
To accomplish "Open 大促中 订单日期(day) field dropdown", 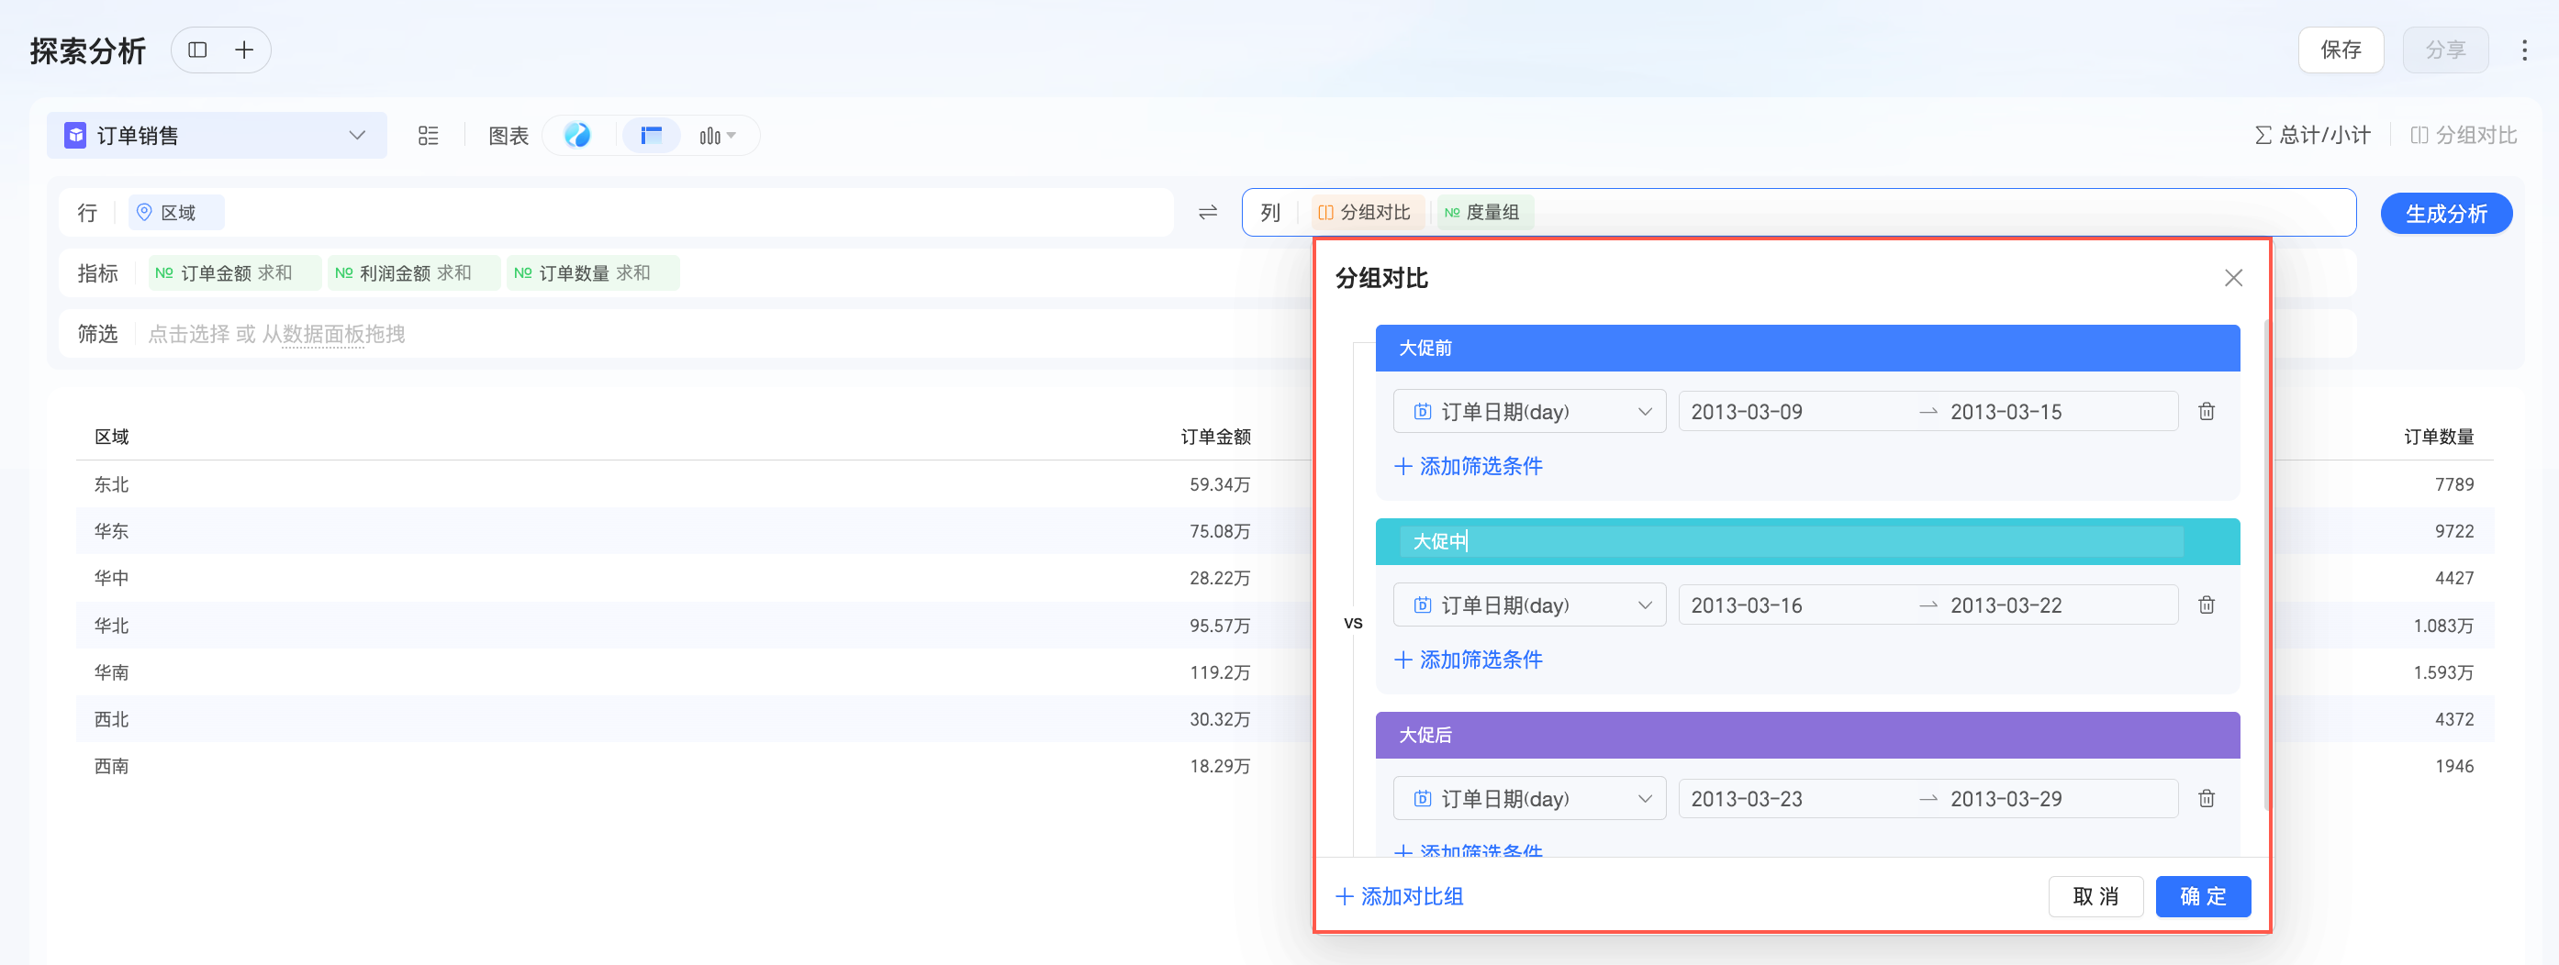I will click(1529, 605).
